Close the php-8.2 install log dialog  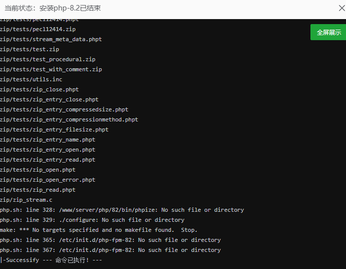point(342,8)
